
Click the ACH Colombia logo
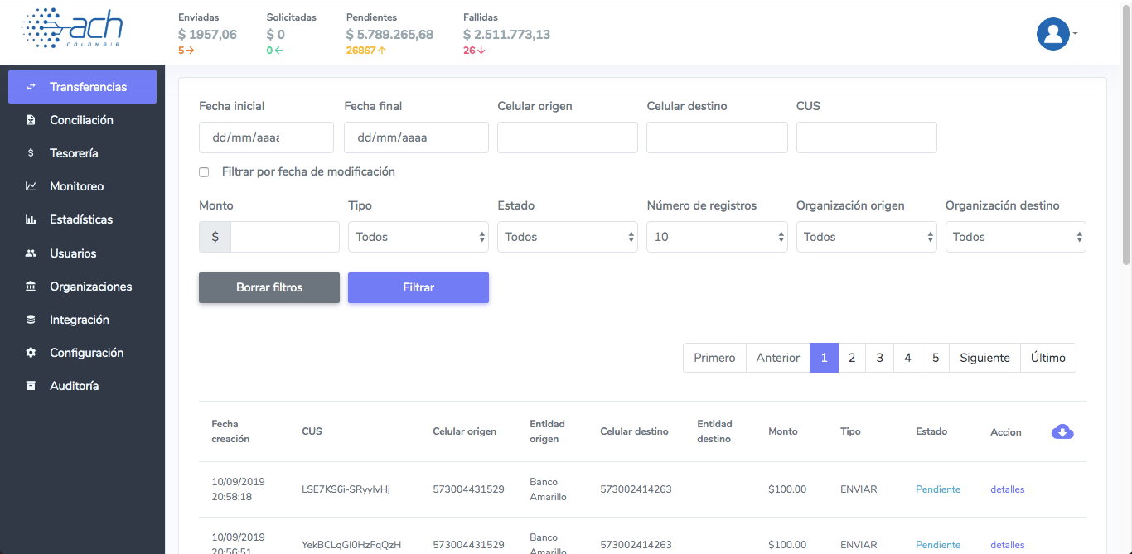[72, 28]
